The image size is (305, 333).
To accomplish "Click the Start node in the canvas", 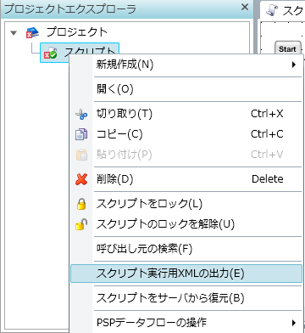I will click(288, 48).
